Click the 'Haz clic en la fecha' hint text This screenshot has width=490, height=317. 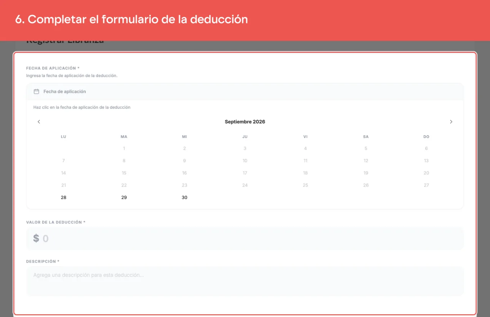pos(82,107)
